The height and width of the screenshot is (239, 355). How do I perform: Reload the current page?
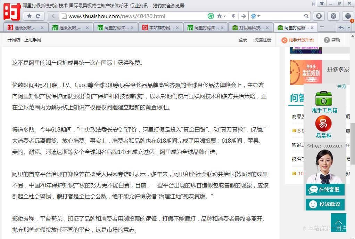(38, 16)
